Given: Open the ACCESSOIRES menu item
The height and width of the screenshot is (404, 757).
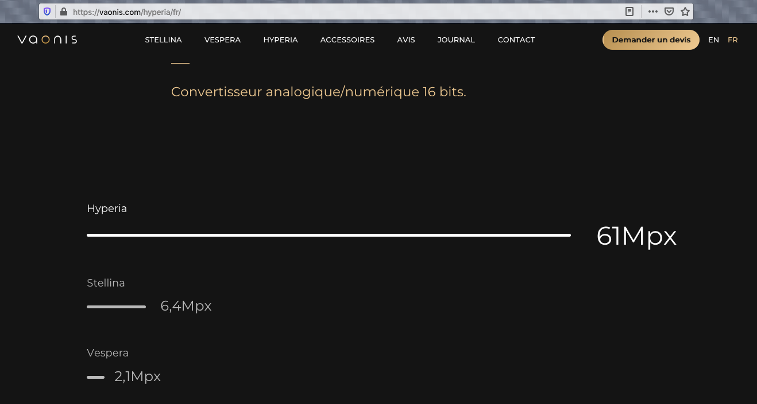Looking at the screenshot, I should 347,40.
